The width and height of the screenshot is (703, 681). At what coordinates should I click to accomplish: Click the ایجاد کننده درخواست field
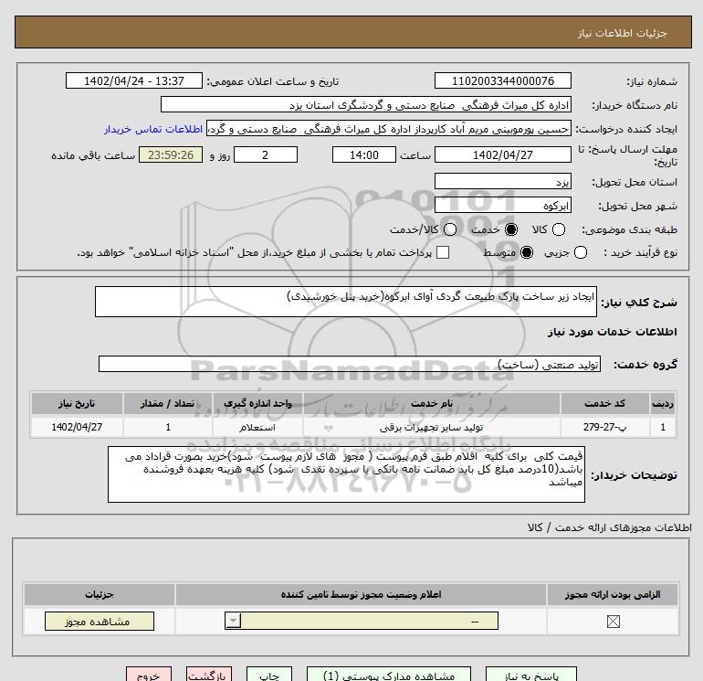point(389,129)
